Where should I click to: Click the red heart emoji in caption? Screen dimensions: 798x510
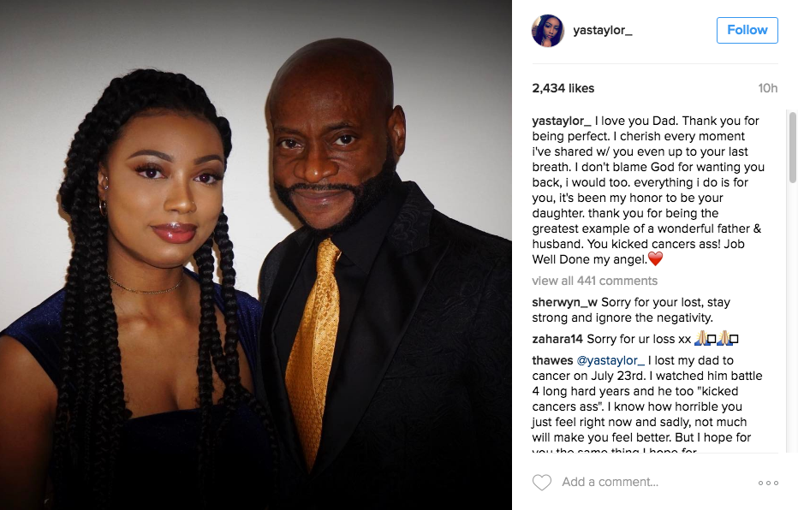[x=656, y=258]
